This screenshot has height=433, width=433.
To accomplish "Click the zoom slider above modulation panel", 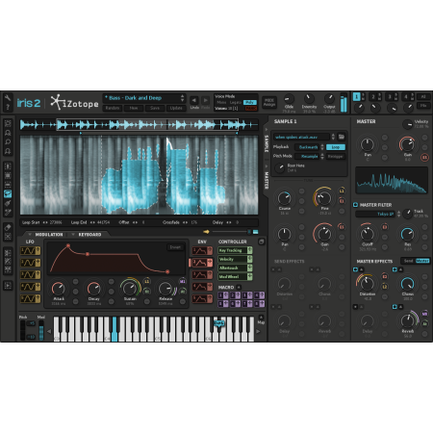I will coord(231,232).
